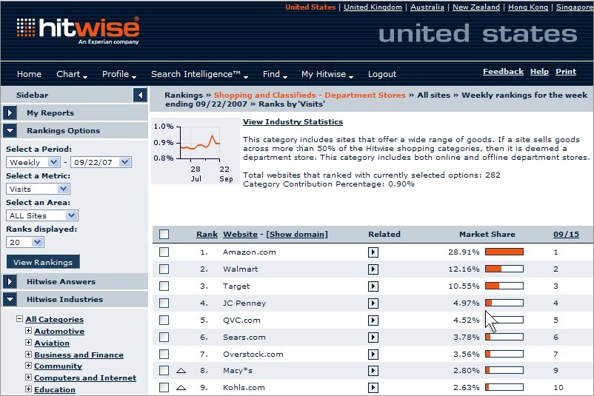
Task: Open related sites for QVC.com
Action: point(373,321)
